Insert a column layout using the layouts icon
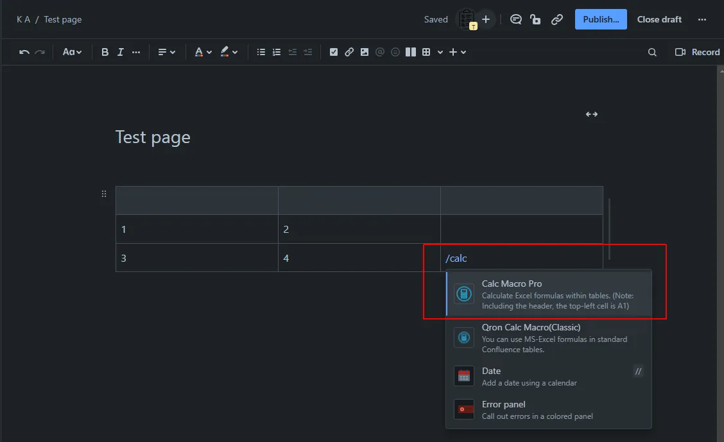 410,52
